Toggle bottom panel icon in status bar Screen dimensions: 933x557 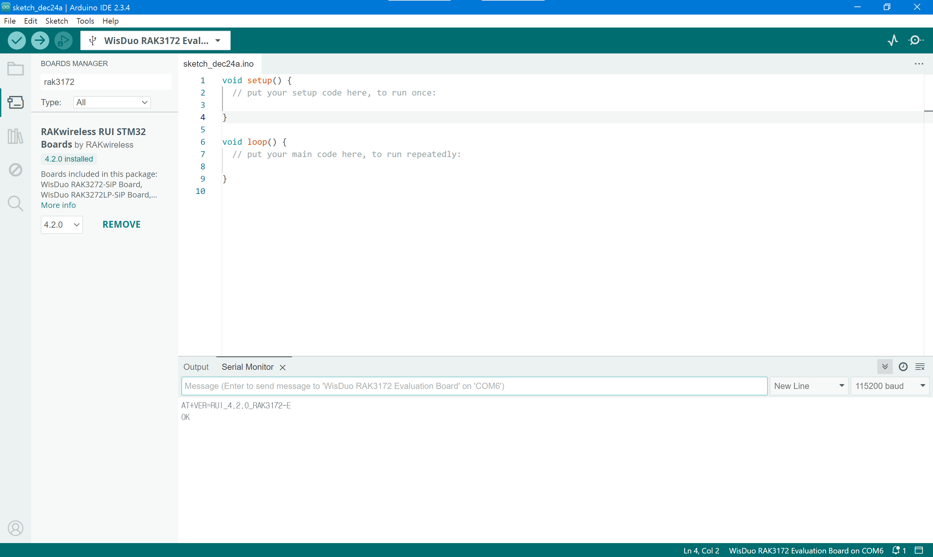919,550
